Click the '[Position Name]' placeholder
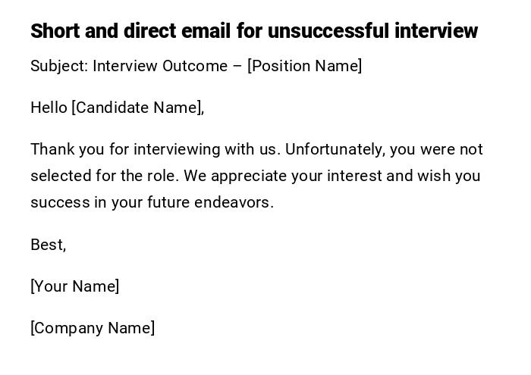This screenshot has height=375, width=531. click(305, 66)
